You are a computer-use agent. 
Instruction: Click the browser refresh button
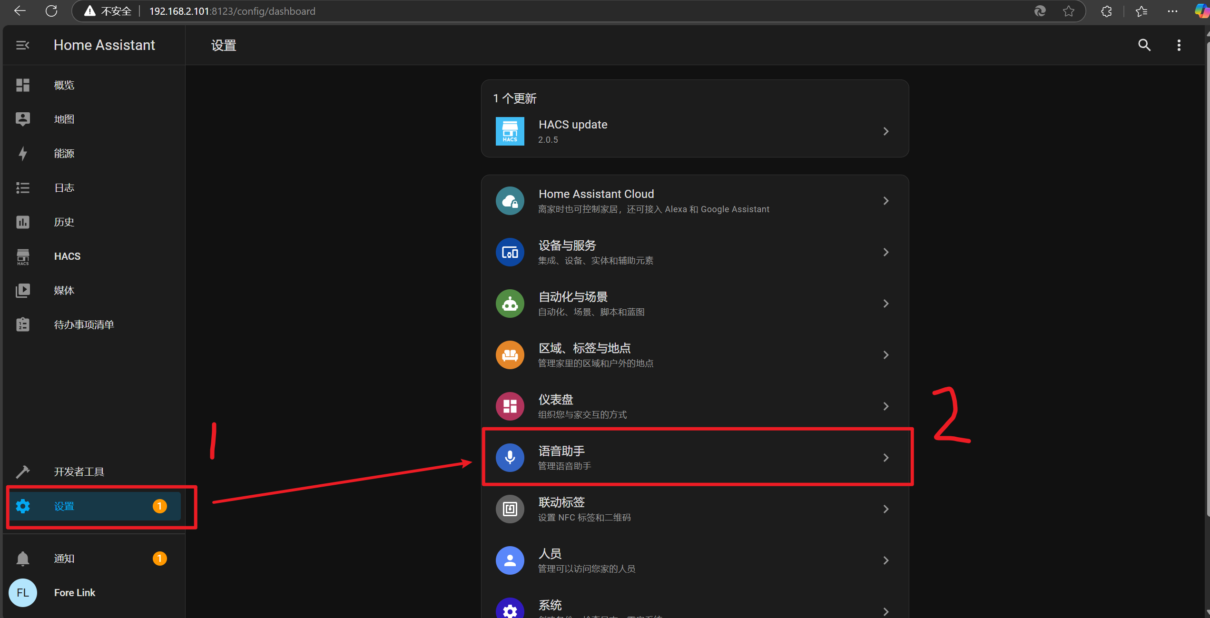51,11
